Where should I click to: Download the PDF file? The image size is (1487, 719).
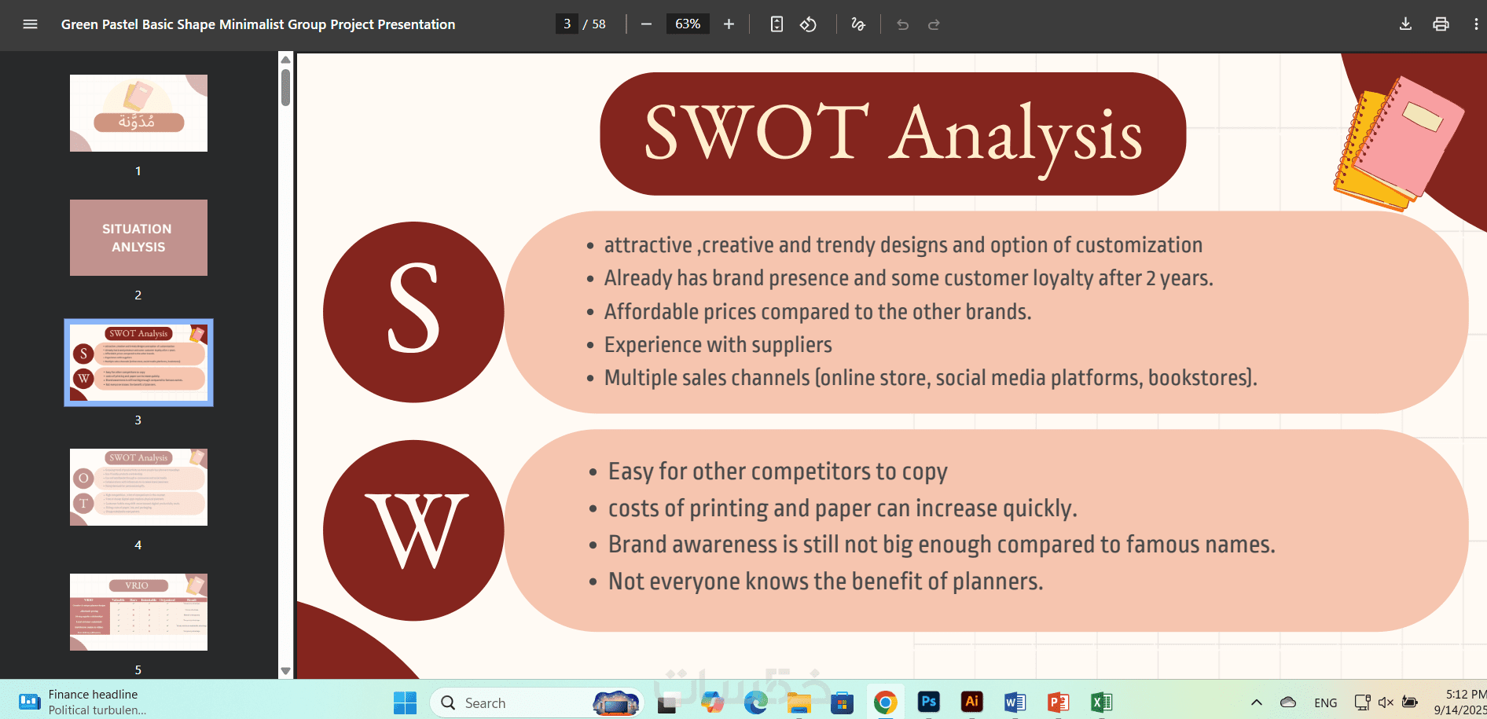(1405, 24)
